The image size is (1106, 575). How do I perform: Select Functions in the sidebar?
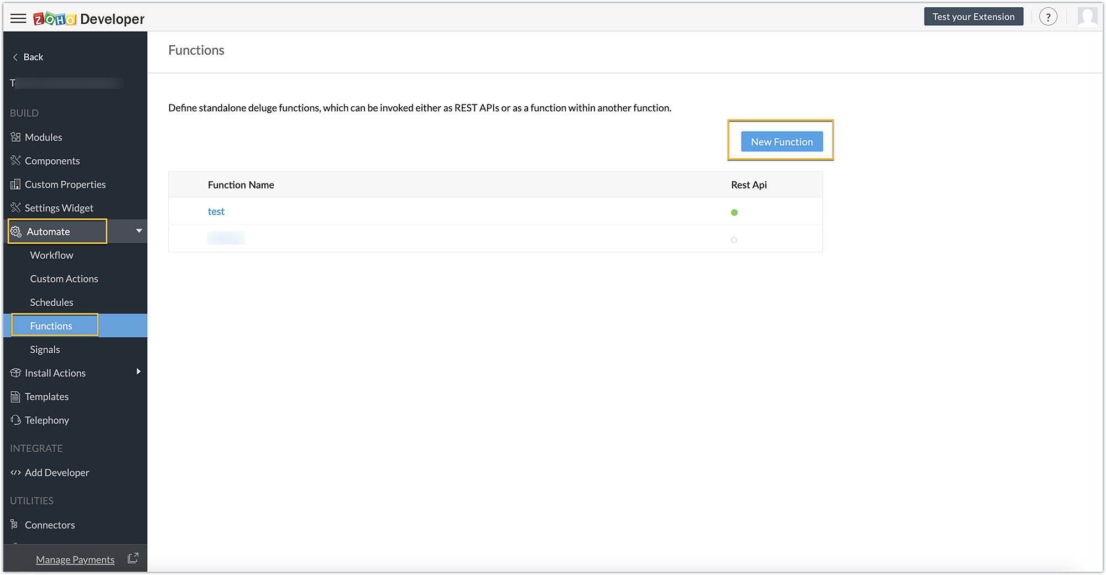pos(51,326)
